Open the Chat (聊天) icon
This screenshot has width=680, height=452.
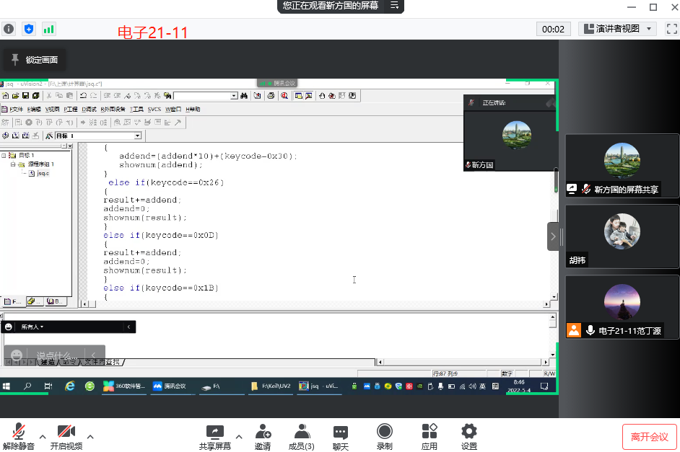(341, 432)
